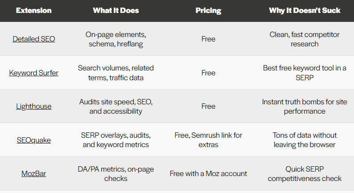
Task: Open the Detailed SEO extension link
Action: tap(34, 39)
